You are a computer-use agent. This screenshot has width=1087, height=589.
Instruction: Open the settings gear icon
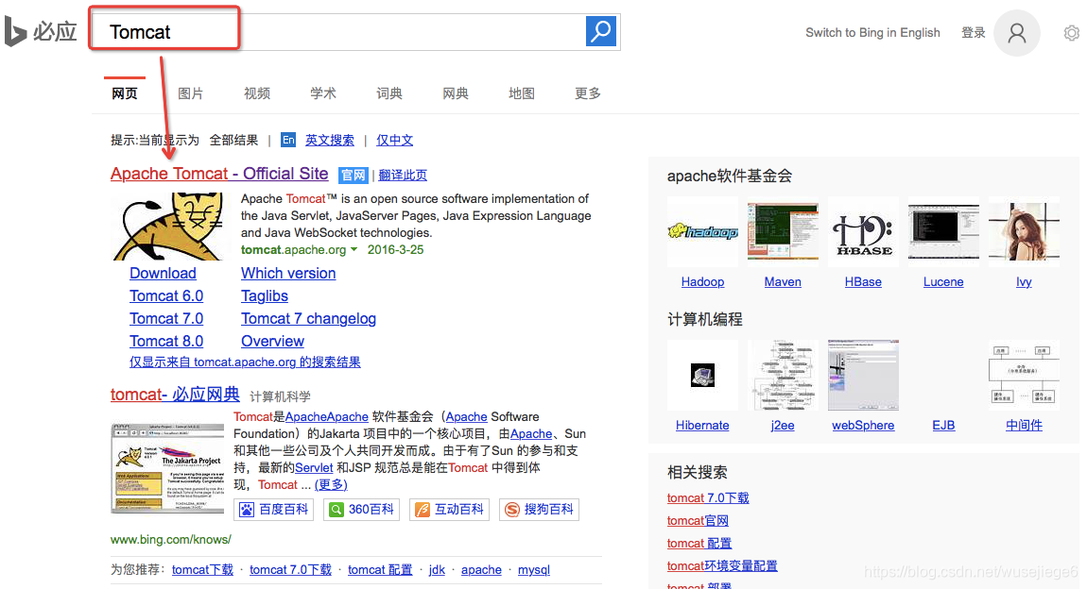(1072, 32)
